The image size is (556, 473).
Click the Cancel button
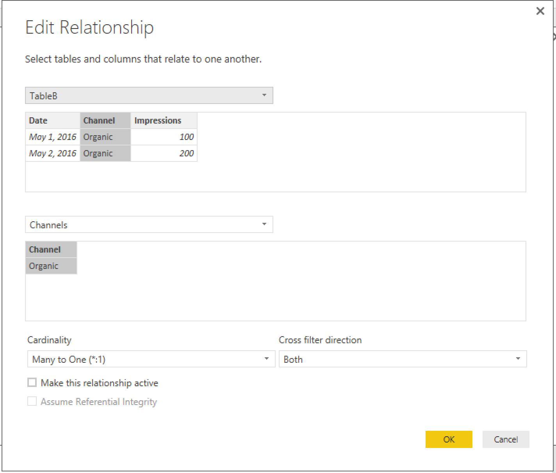point(506,439)
